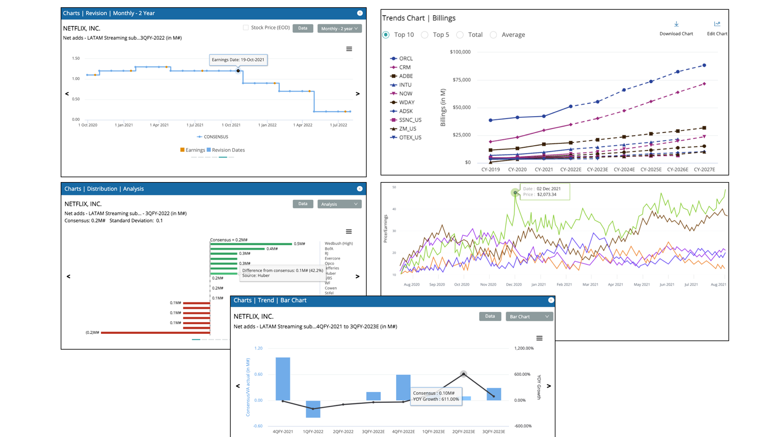The width and height of the screenshot is (777, 437).
Task: Toggle ADSK legend series
Action: 401,111
